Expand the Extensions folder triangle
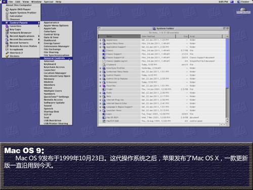This screenshot has width=253, height=190. (x=100, y=82)
